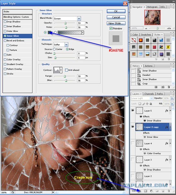Open the gradient picker dropdown arrow
The width and height of the screenshot is (176, 195).
[x=83, y=33]
